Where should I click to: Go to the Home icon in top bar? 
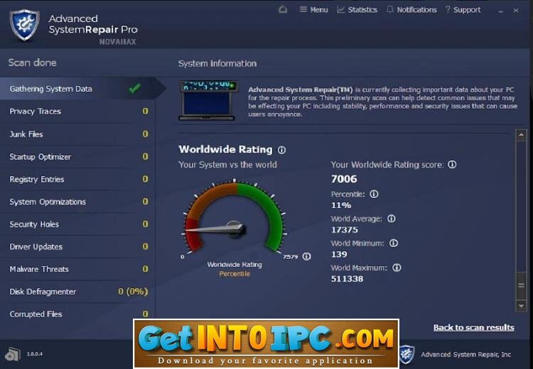pyautogui.click(x=282, y=9)
